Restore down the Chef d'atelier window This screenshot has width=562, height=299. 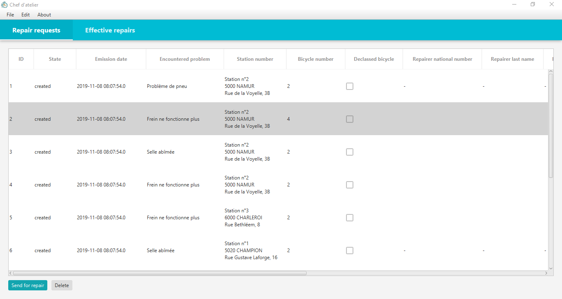click(533, 4)
